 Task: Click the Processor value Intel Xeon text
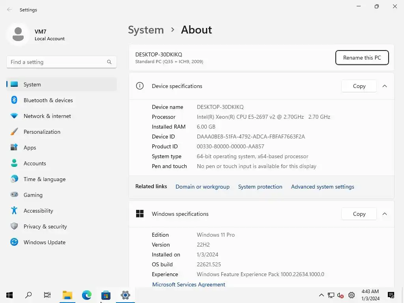[263, 117]
